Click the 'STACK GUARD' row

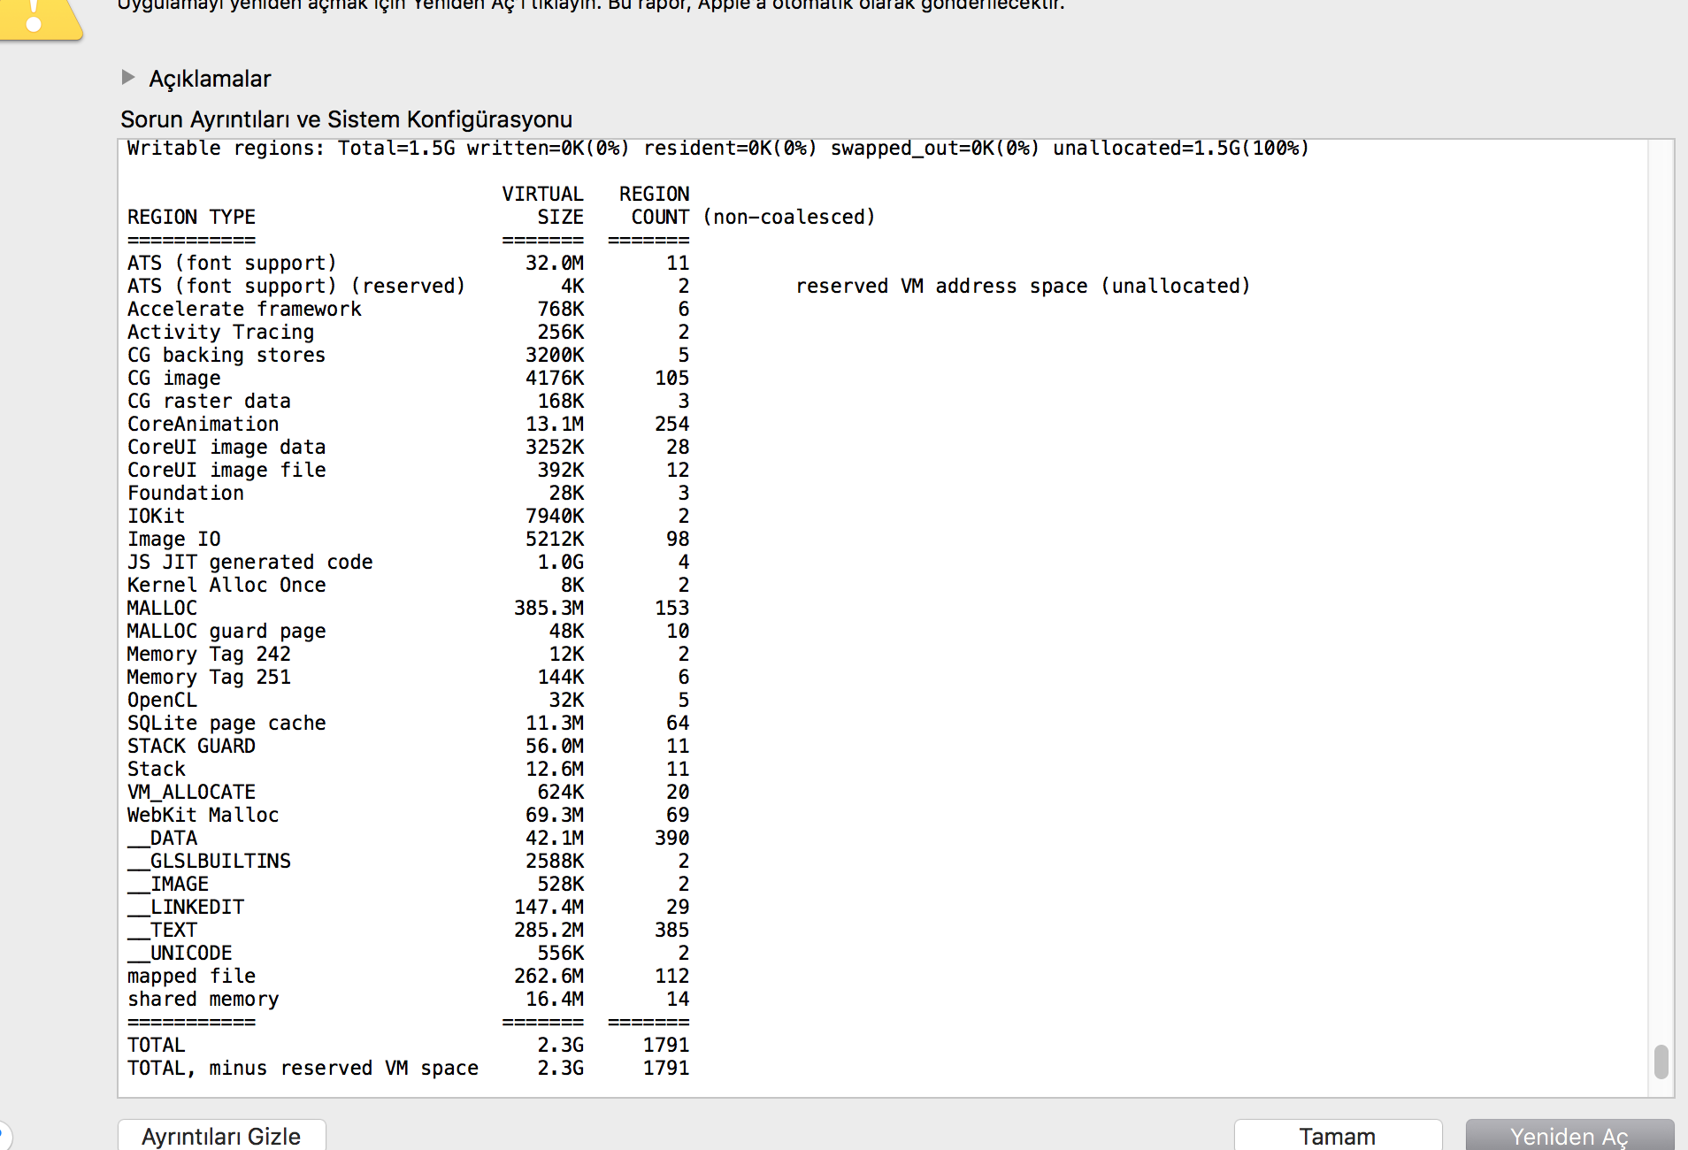[408, 746]
